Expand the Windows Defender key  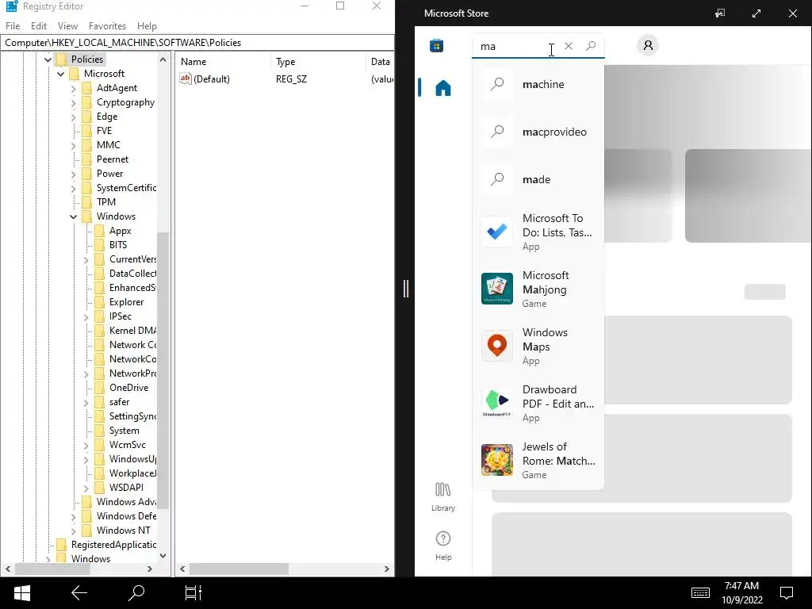[74, 517]
